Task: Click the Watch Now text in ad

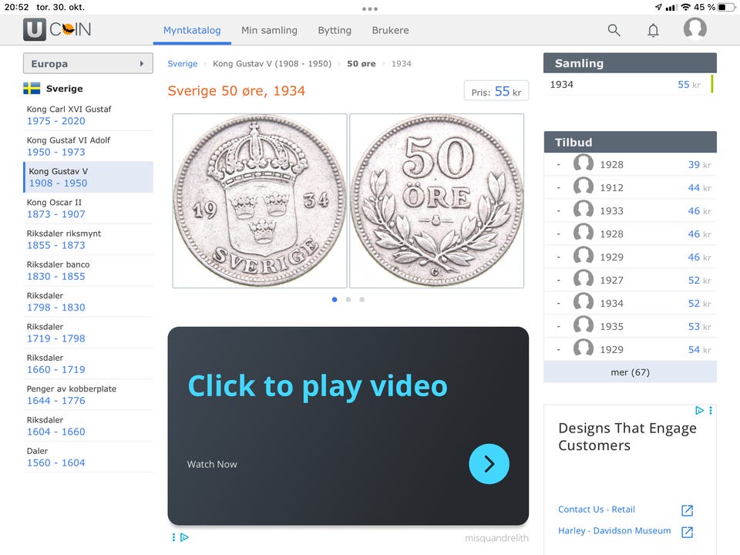Action: click(x=212, y=464)
